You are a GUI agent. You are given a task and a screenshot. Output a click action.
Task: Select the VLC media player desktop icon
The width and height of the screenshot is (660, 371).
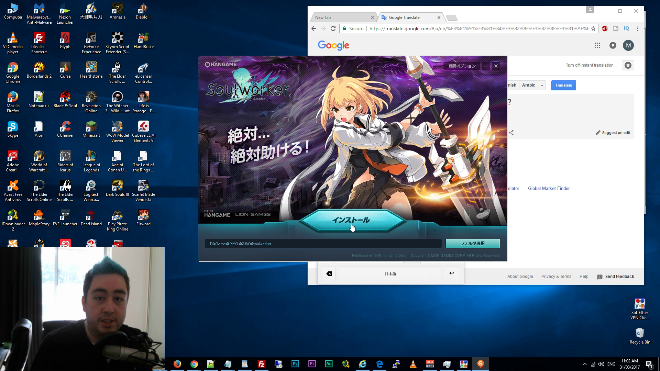13,43
